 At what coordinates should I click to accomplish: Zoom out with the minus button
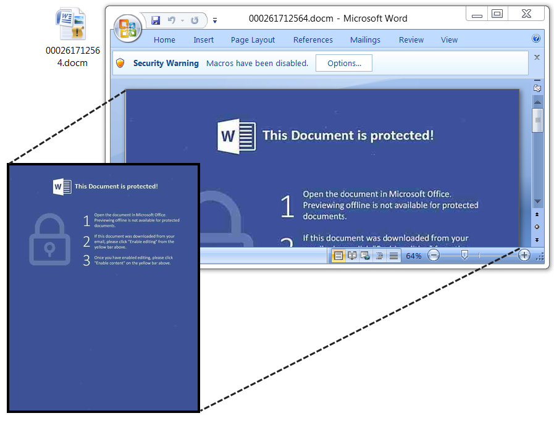point(434,255)
